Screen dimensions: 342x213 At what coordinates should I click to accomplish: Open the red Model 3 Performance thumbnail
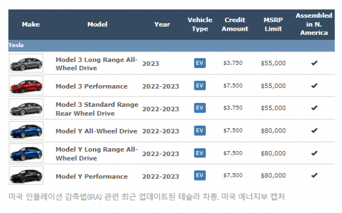pyautogui.click(x=26, y=86)
